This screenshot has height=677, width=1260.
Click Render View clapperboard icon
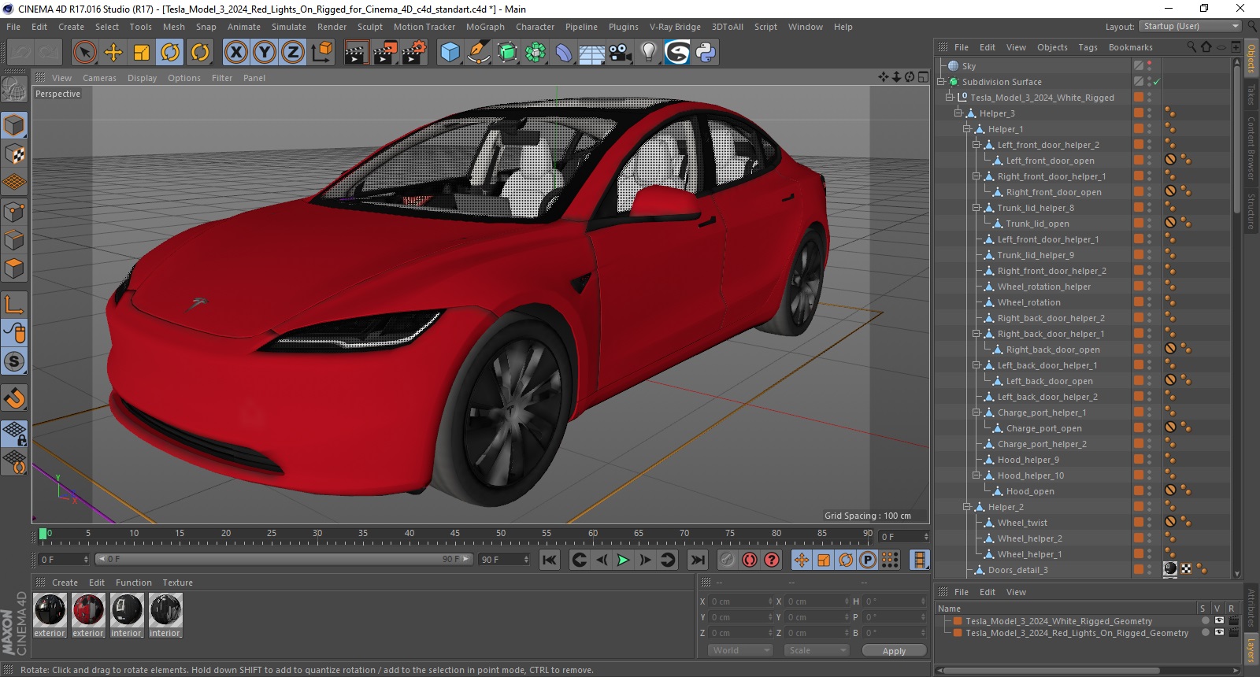[356, 53]
